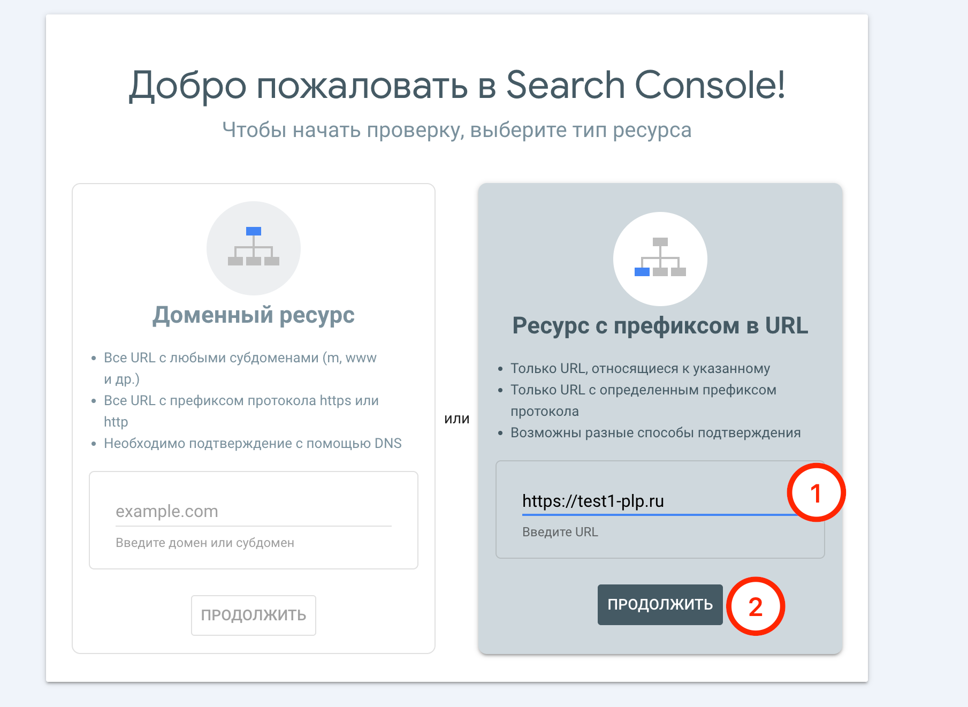Click the URL-prefix property hierarchy icon
The image size is (968, 707).
pos(660,259)
